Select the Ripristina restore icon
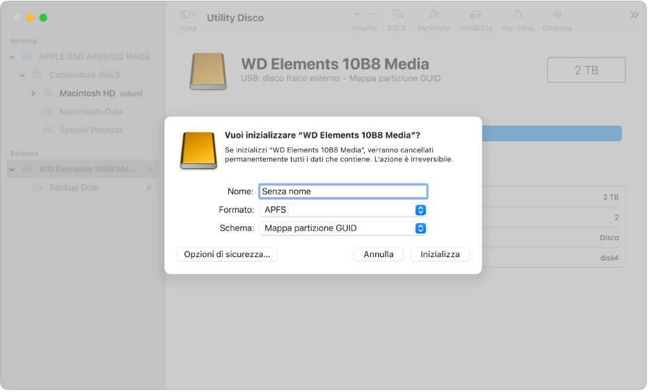 tap(517, 15)
